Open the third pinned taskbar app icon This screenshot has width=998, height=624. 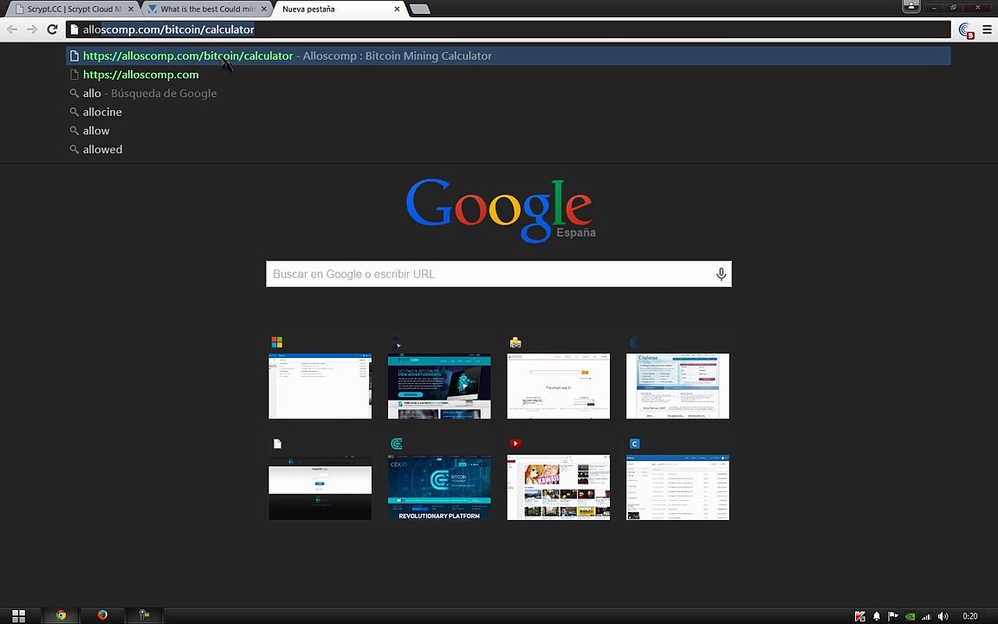pyautogui.click(x=145, y=615)
